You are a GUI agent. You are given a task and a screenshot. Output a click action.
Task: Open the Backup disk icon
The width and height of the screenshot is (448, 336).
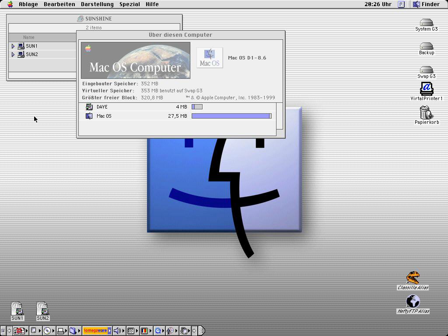pos(426,46)
